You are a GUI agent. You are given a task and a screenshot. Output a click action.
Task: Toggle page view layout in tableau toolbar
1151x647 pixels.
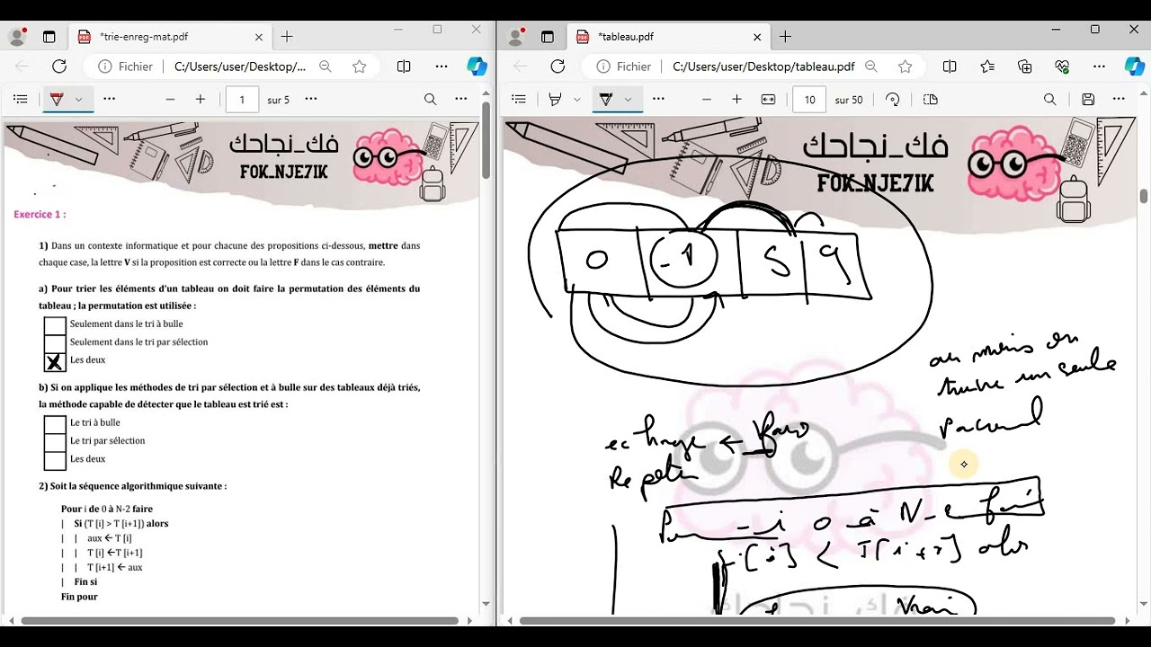pyautogui.click(x=931, y=100)
